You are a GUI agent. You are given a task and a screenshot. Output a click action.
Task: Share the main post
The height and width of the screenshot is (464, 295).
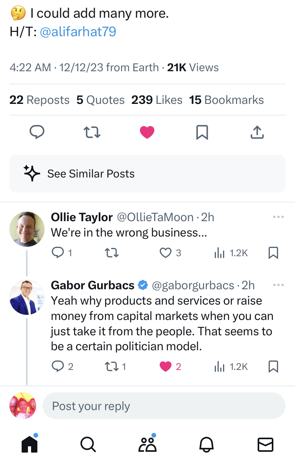point(257,132)
